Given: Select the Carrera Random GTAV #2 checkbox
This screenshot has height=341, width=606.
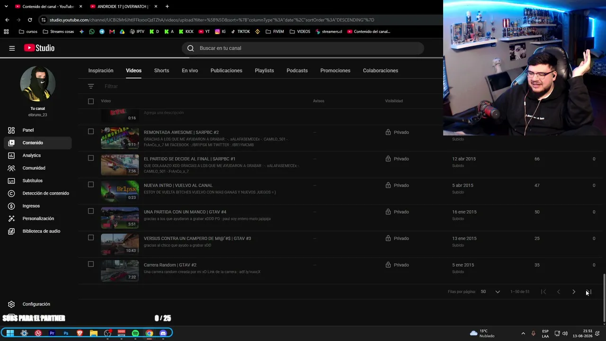Looking at the screenshot, I should [x=91, y=264].
